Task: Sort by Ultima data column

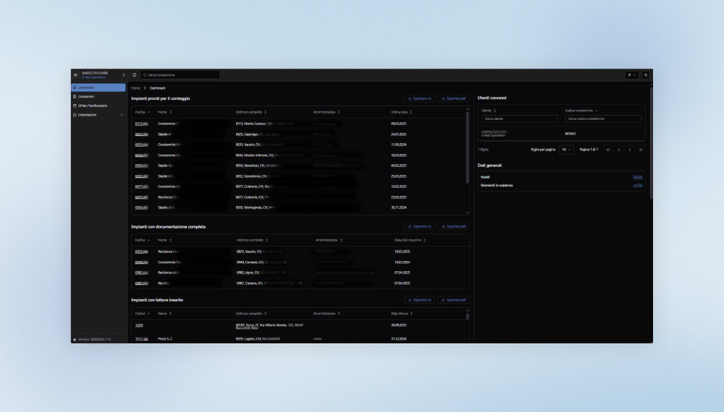Action: (x=401, y=112)
